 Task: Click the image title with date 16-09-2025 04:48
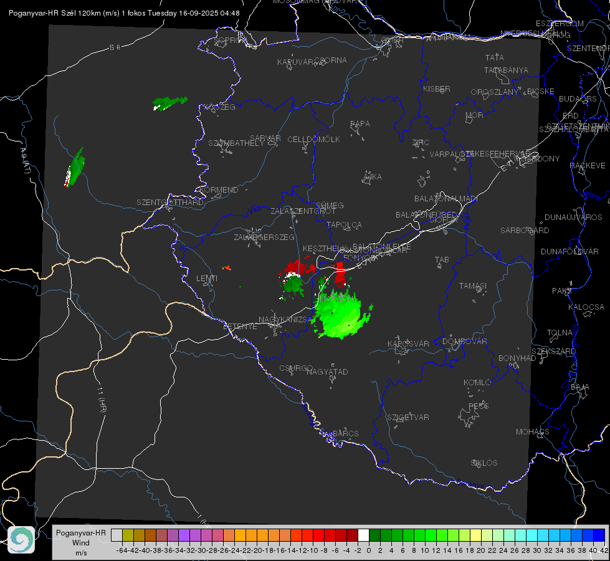[124, 13]
